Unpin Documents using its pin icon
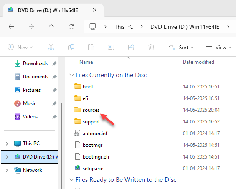Viewport: 236px width, 189px height. (54, 77)
